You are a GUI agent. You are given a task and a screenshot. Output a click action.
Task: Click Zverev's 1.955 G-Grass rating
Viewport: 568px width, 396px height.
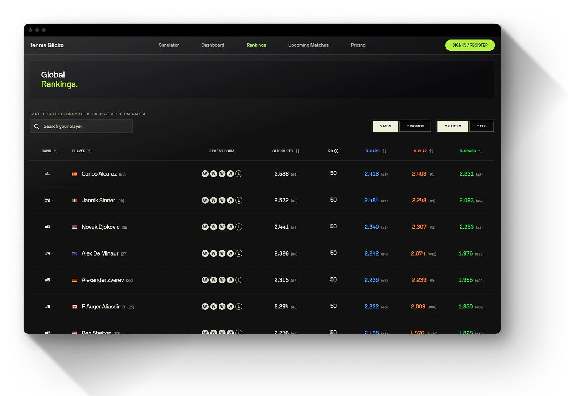pyautogui.click(x=465, y=280)
